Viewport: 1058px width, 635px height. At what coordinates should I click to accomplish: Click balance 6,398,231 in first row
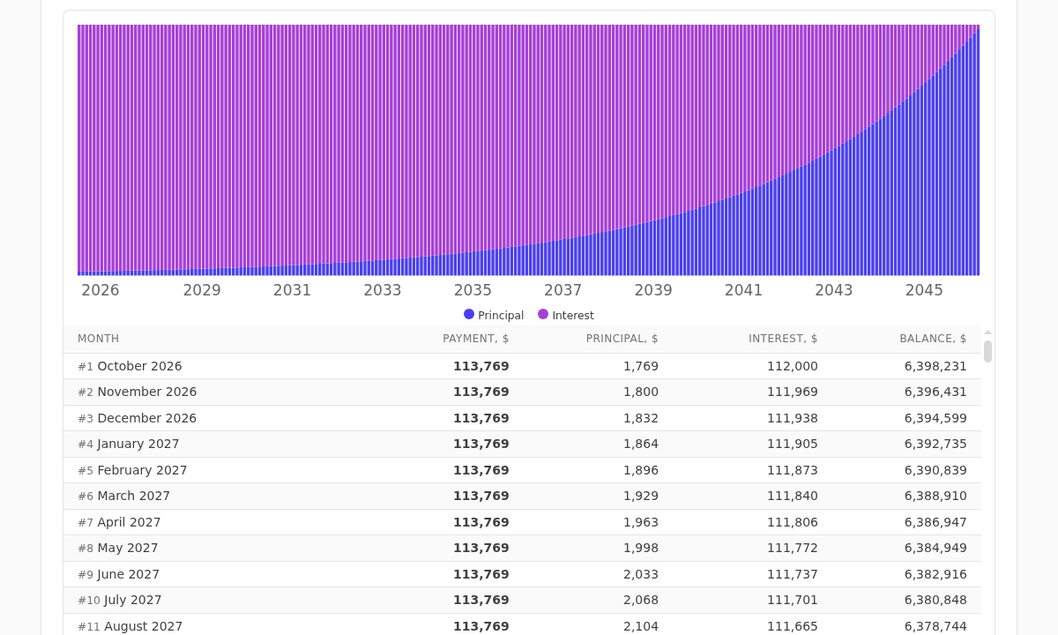[x=935, y=366]
